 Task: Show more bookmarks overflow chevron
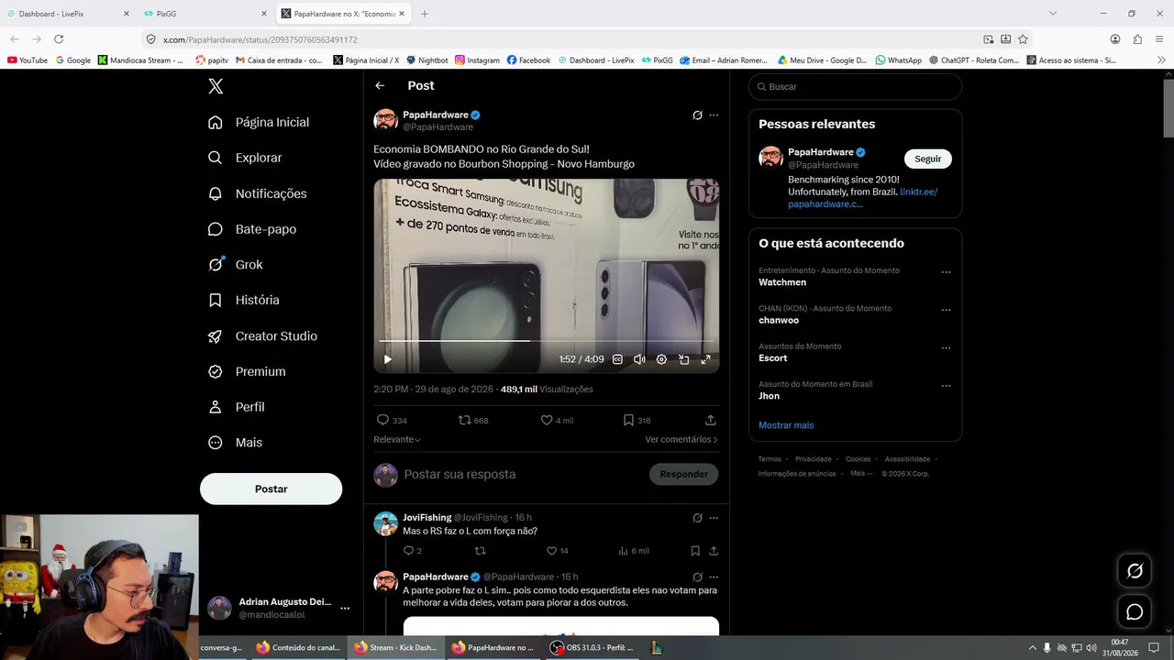(1161, 60)
